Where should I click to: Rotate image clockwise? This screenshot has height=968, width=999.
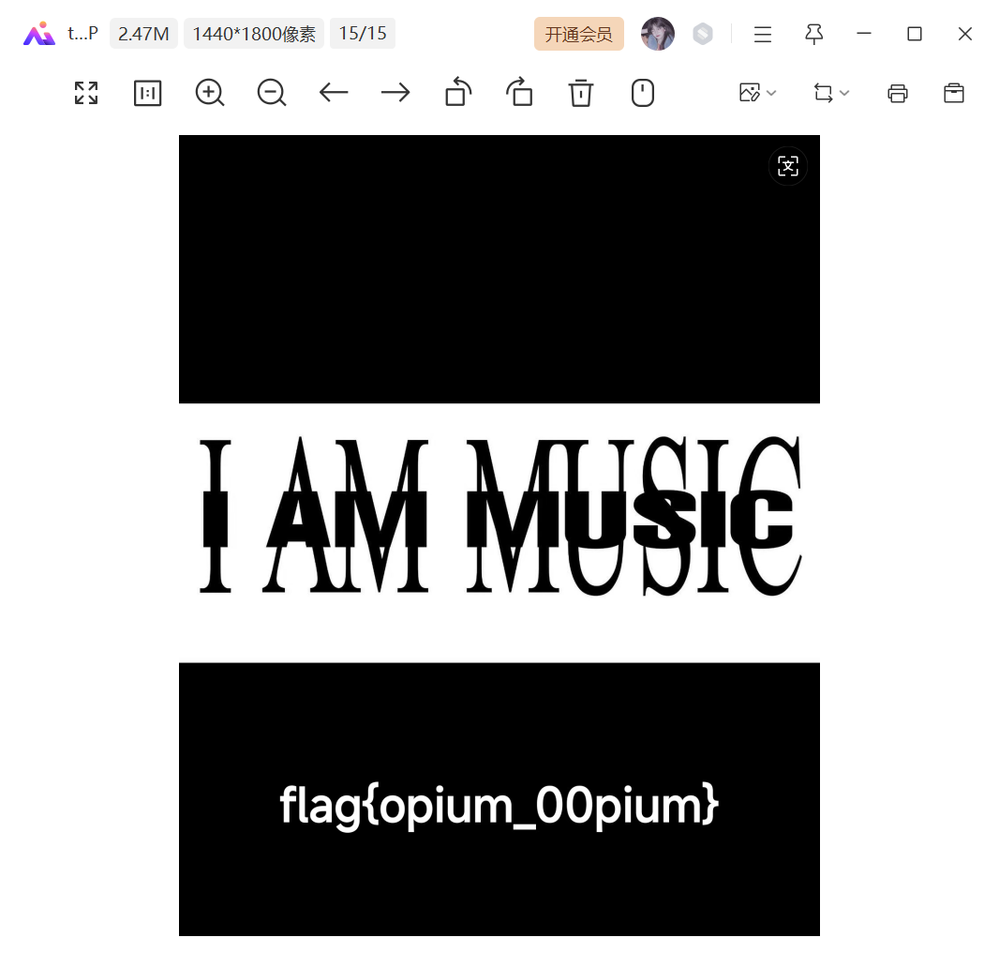519,92
